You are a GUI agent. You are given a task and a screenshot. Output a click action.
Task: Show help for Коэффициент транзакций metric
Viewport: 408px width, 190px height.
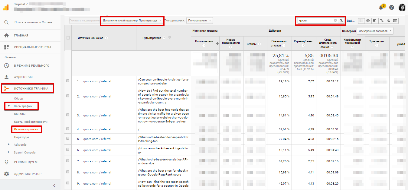coord(352,47)
